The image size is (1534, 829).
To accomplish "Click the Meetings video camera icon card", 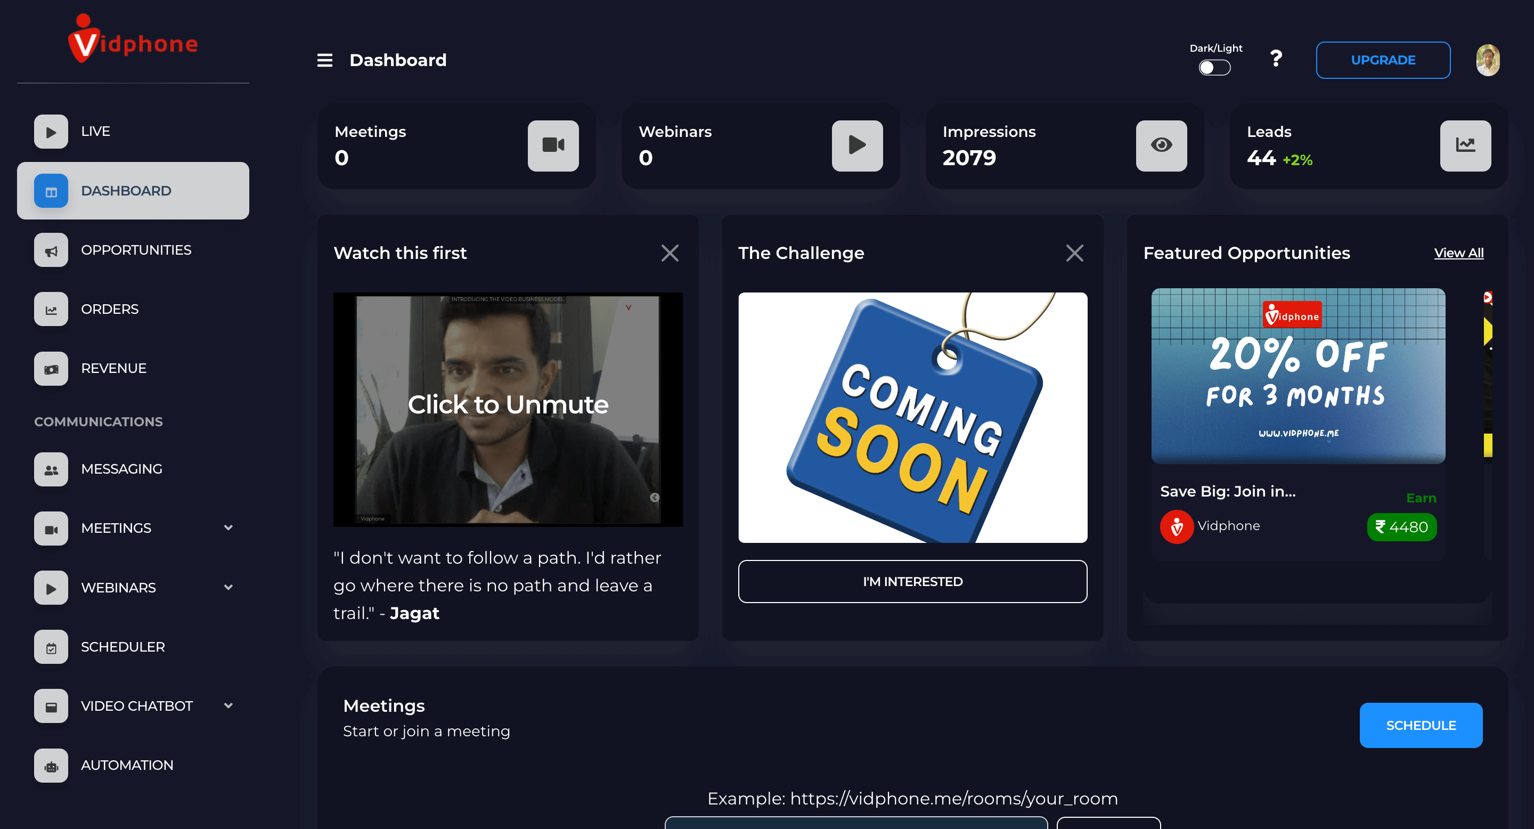I will click(x=553, y=146).
